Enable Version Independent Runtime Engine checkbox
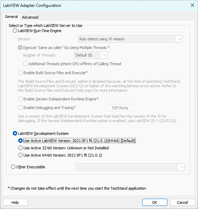This screenshot has height=209, width=198. [x=20, y=99]
